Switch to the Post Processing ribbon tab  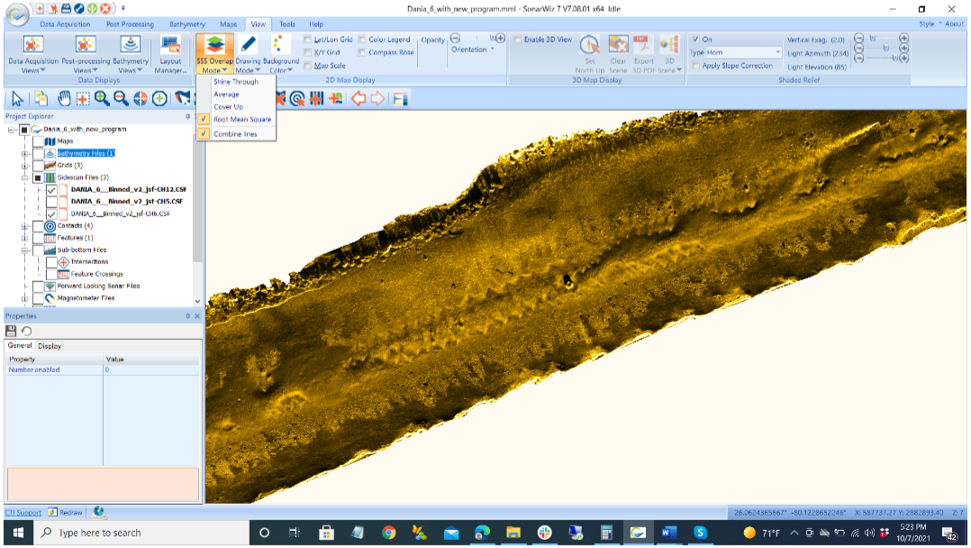pyautogui.click(x=130, y=24)
